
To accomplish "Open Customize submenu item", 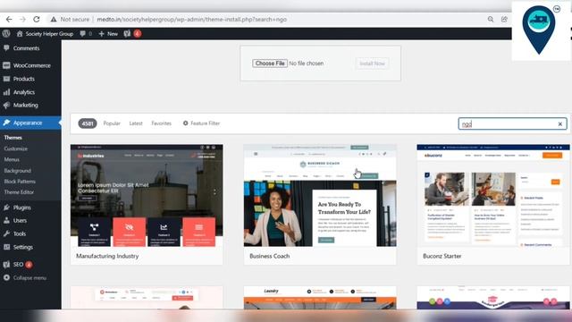I will pos(16,148).
